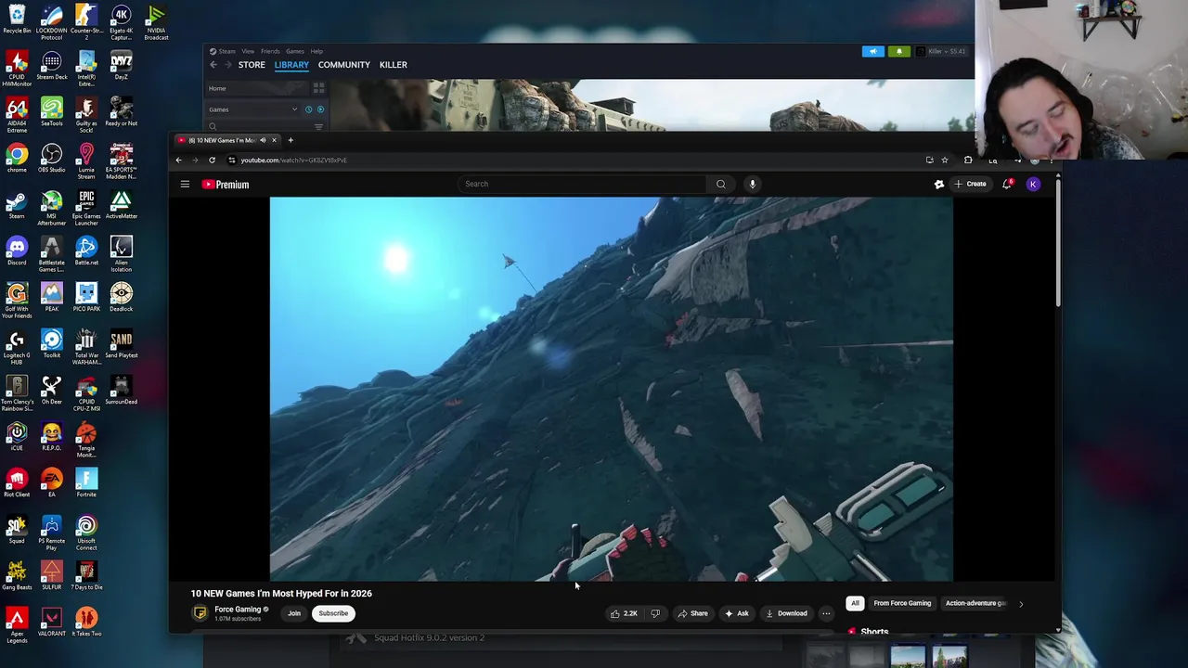The width and height of the screenshot is (1188, 668).
Task: Click the browser address bar URL
Action: (x=293, y=160)
